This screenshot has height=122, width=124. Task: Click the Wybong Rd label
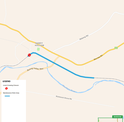[x=84, y=38]
